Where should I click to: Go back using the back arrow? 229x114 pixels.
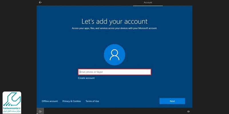[40, 3]
